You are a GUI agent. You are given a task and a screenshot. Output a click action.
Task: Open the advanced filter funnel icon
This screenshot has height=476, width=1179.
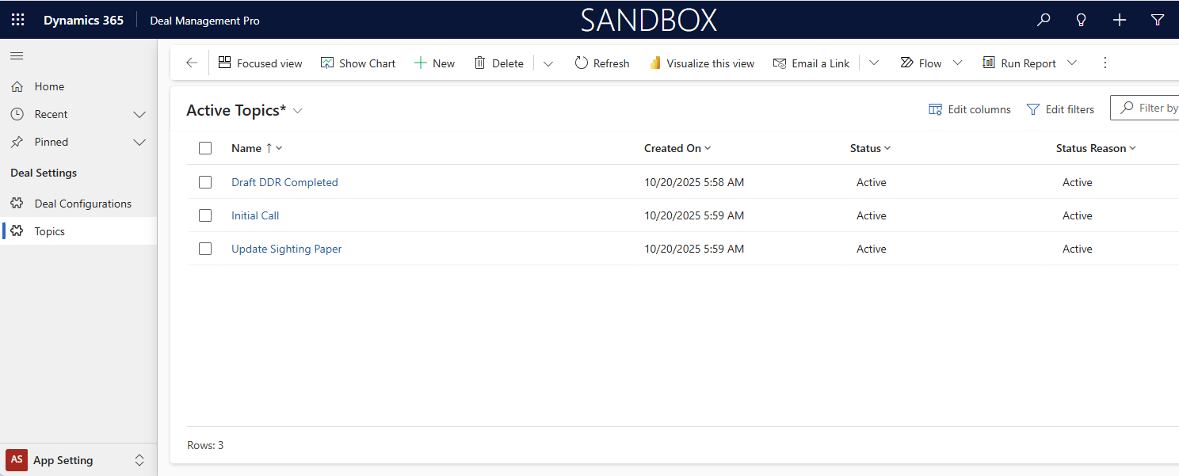1157,20
